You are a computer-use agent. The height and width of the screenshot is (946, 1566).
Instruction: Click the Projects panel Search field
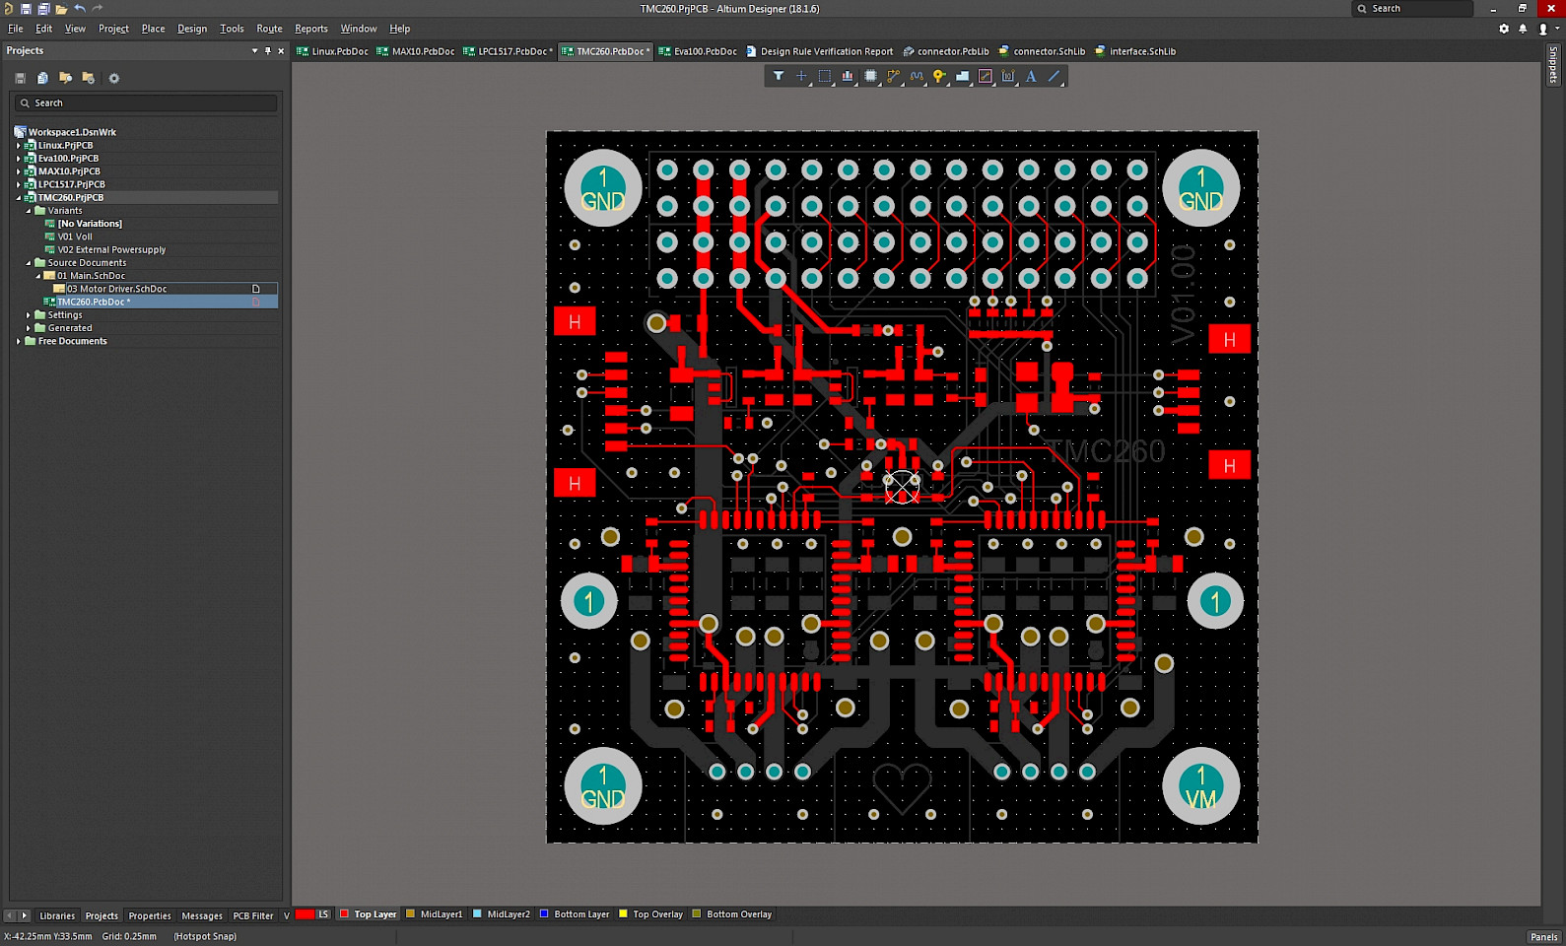[145, 102]
